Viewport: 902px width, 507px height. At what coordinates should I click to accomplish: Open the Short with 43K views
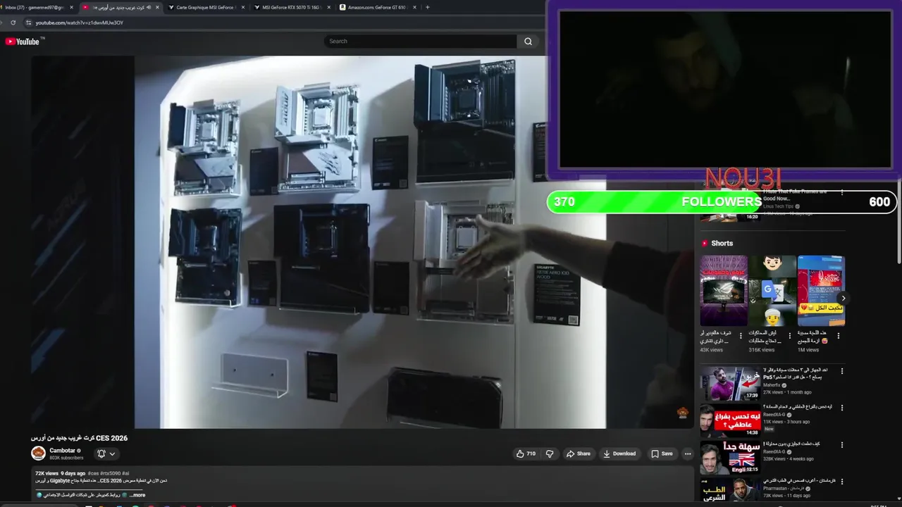pos(723,291)
